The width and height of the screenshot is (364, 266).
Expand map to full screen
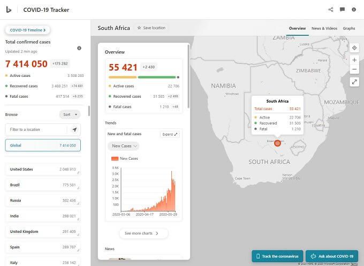click(x=354, y=82)
